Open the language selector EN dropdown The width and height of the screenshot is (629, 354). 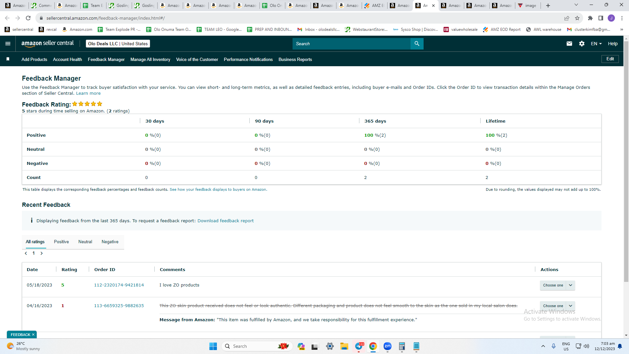[596, 44]
